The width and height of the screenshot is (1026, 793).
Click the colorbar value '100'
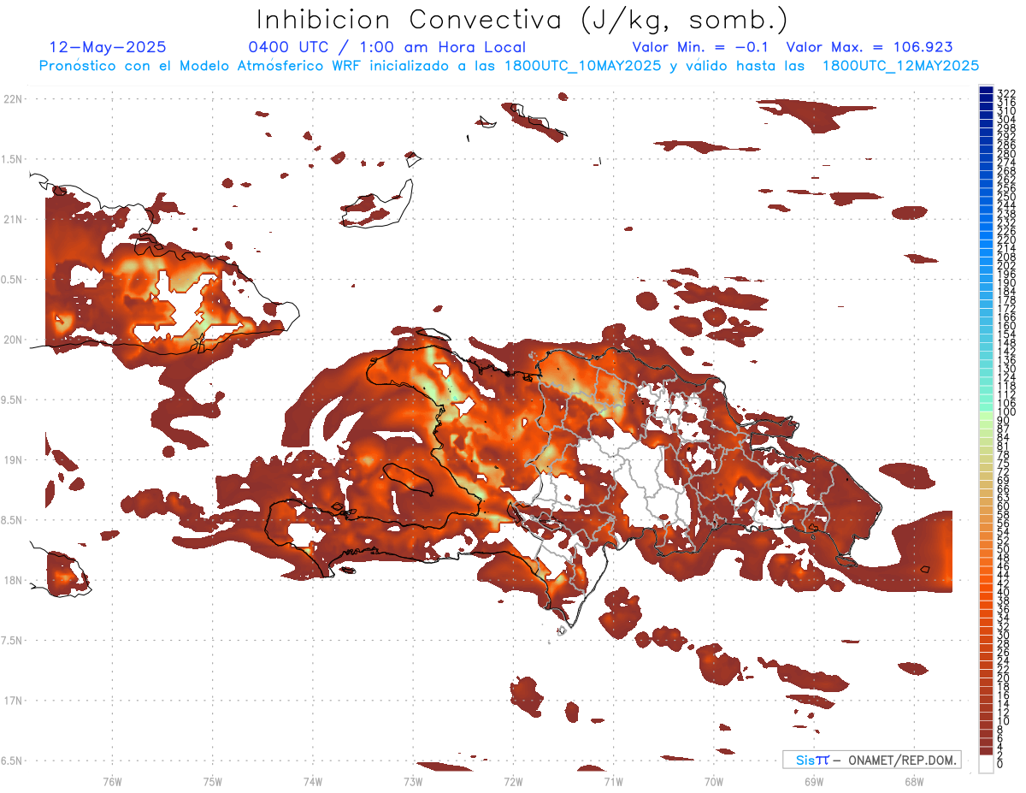point(1005,413)
